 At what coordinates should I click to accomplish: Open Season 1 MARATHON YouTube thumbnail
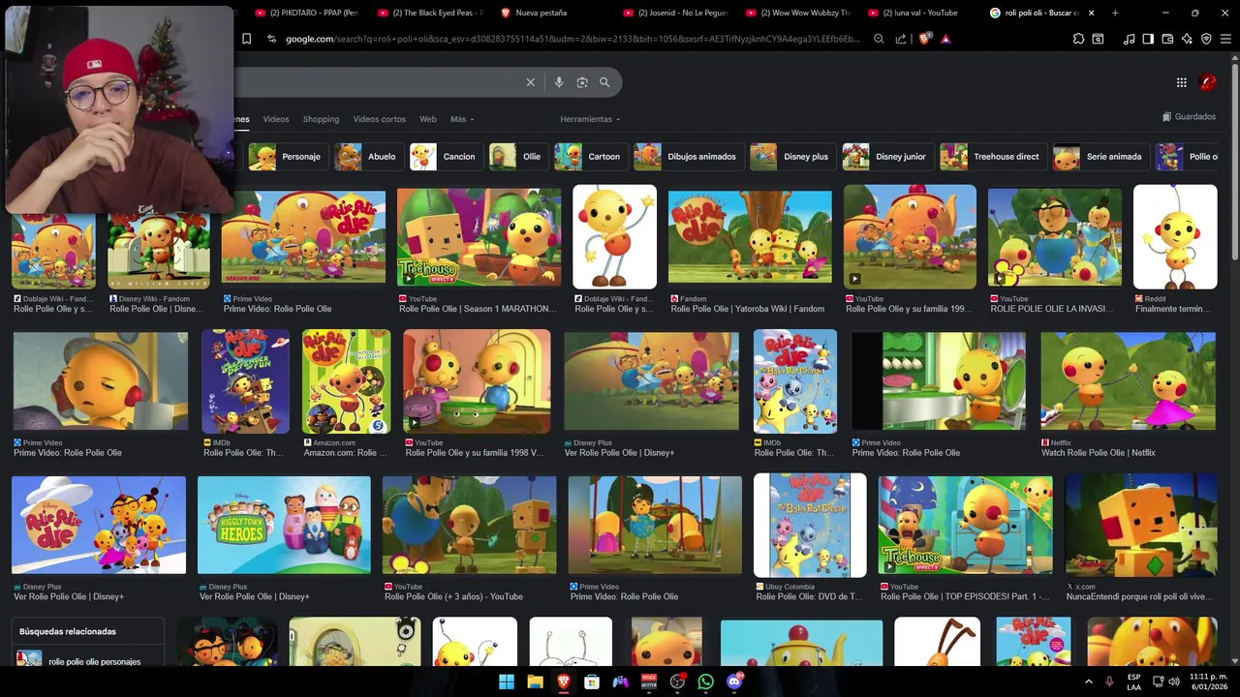(x=479, y=237)
